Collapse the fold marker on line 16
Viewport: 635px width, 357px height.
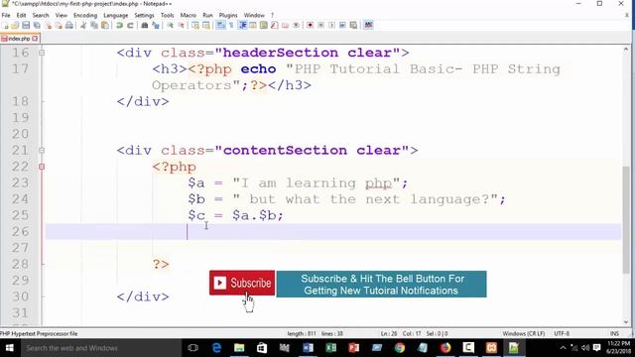(42, 53)
